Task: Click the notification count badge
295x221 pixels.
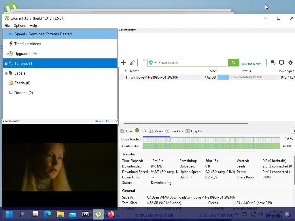Action: [287, 214]
